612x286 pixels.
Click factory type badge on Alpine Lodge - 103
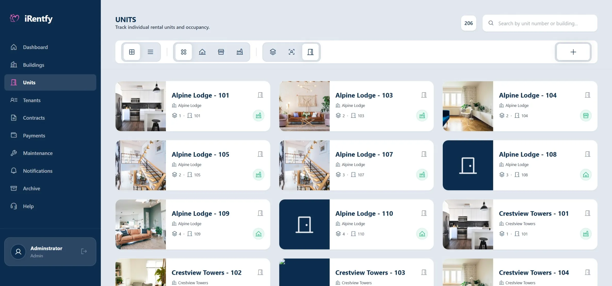[x=422, y=116]
